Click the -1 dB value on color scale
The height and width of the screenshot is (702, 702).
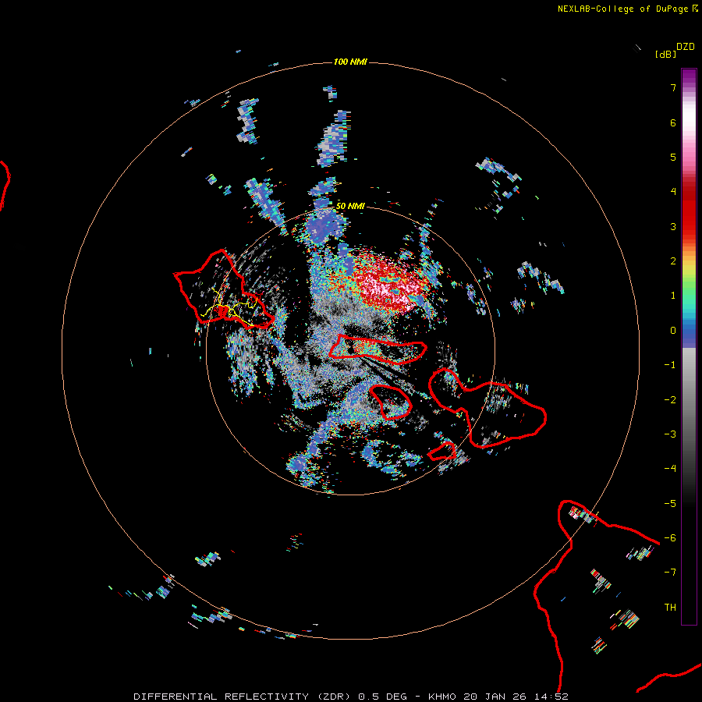[670, 365]
